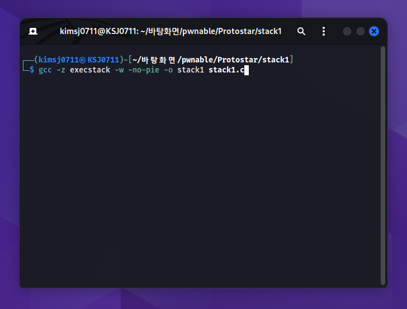
Task: Open the three-dot terminal menu
Action: click(x=323, y=31)
